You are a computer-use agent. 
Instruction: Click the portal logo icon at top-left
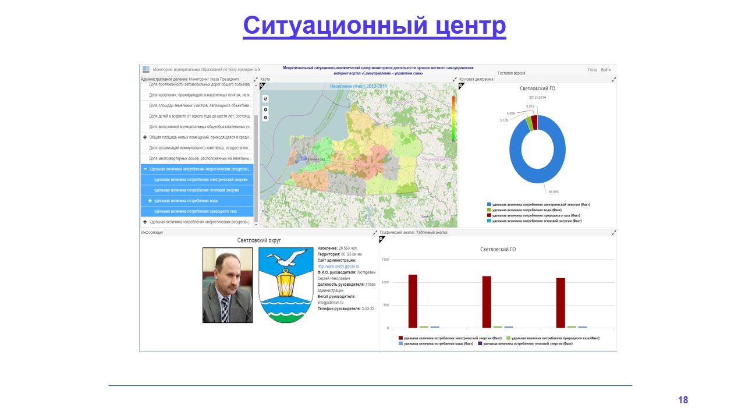[x=146, y=69]
